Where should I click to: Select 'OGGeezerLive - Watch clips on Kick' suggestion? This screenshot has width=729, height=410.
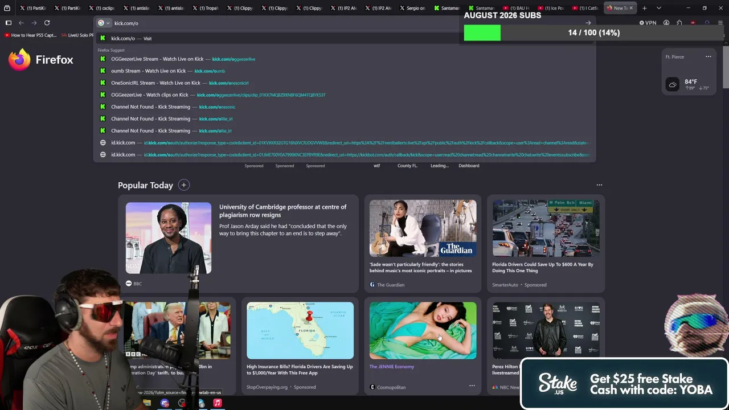point(345,95)
